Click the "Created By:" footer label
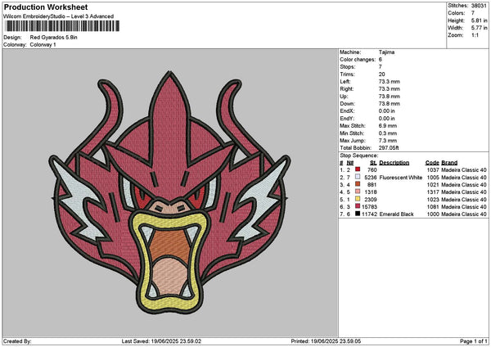The width and height of the screenshot is (491, 347). click(17, 341)
